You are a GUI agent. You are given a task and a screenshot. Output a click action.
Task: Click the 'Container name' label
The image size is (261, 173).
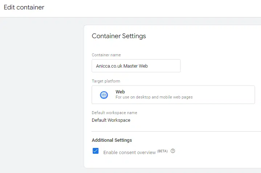(x=106, y=55)
